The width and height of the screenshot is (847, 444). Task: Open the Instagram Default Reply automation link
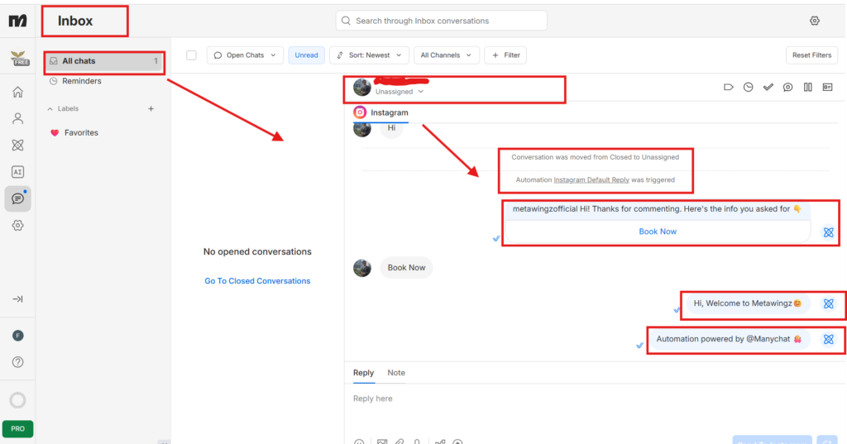[x=591, y=180]
